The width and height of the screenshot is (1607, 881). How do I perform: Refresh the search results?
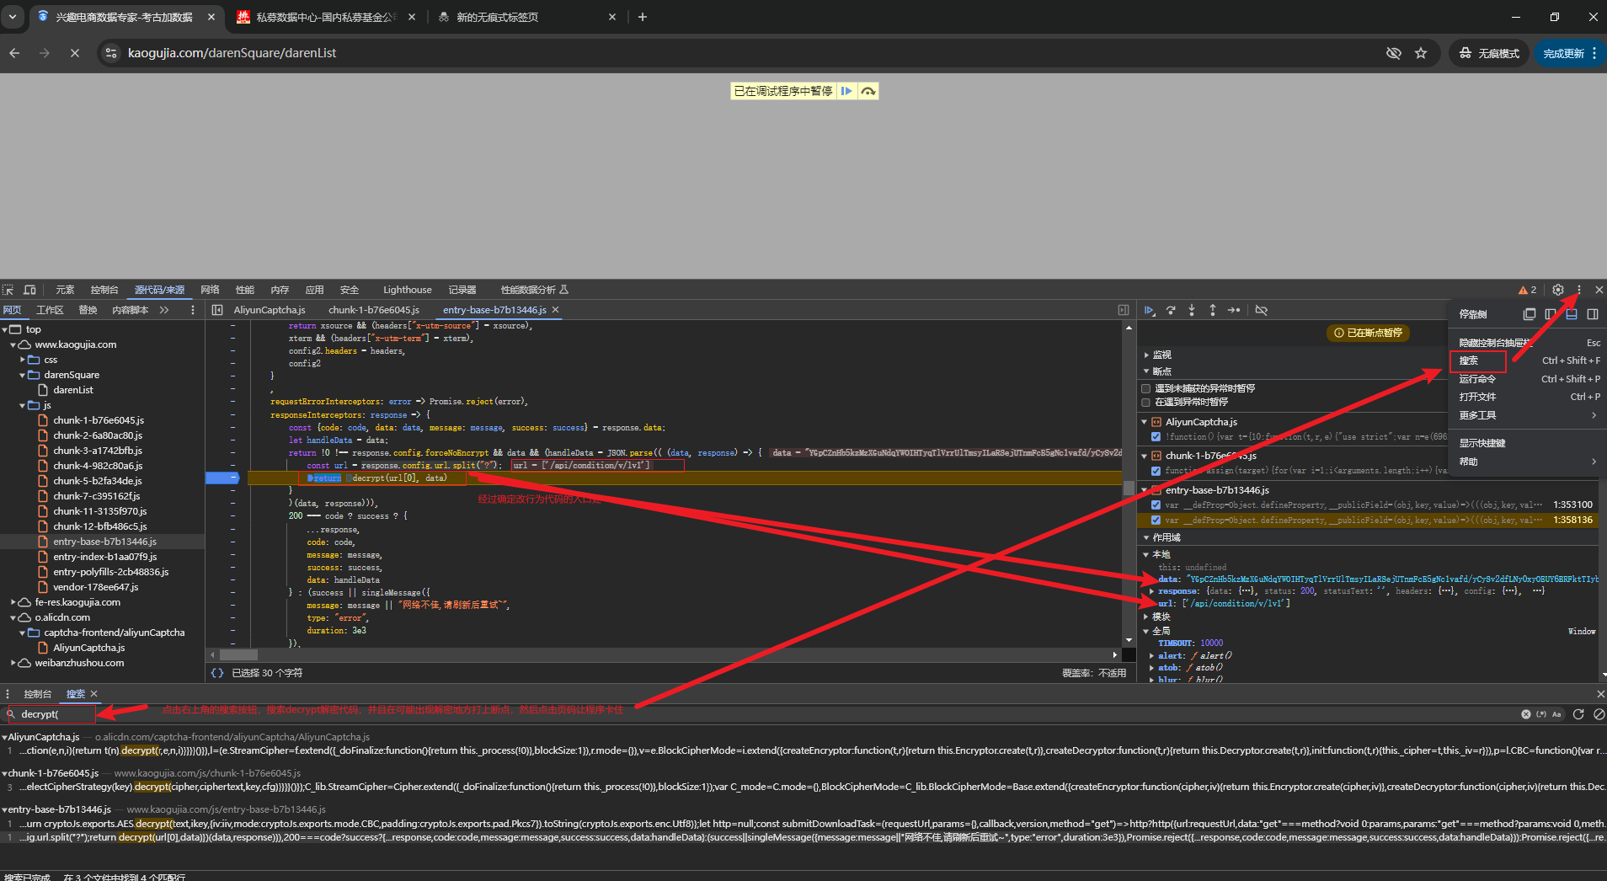(x=1578, y=714)
